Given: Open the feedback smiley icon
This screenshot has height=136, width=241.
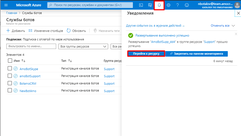Looking at the screenshot, I should pos(187,5).
